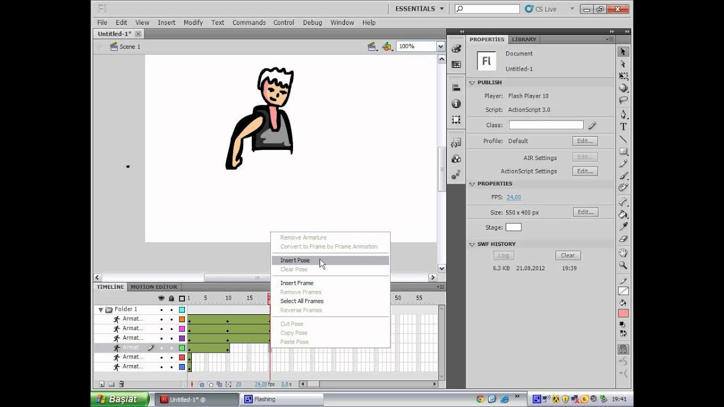The image size is (724, 407).
Task: Select the Subselection tool (white arrow)
Action: tap(623, 64)
